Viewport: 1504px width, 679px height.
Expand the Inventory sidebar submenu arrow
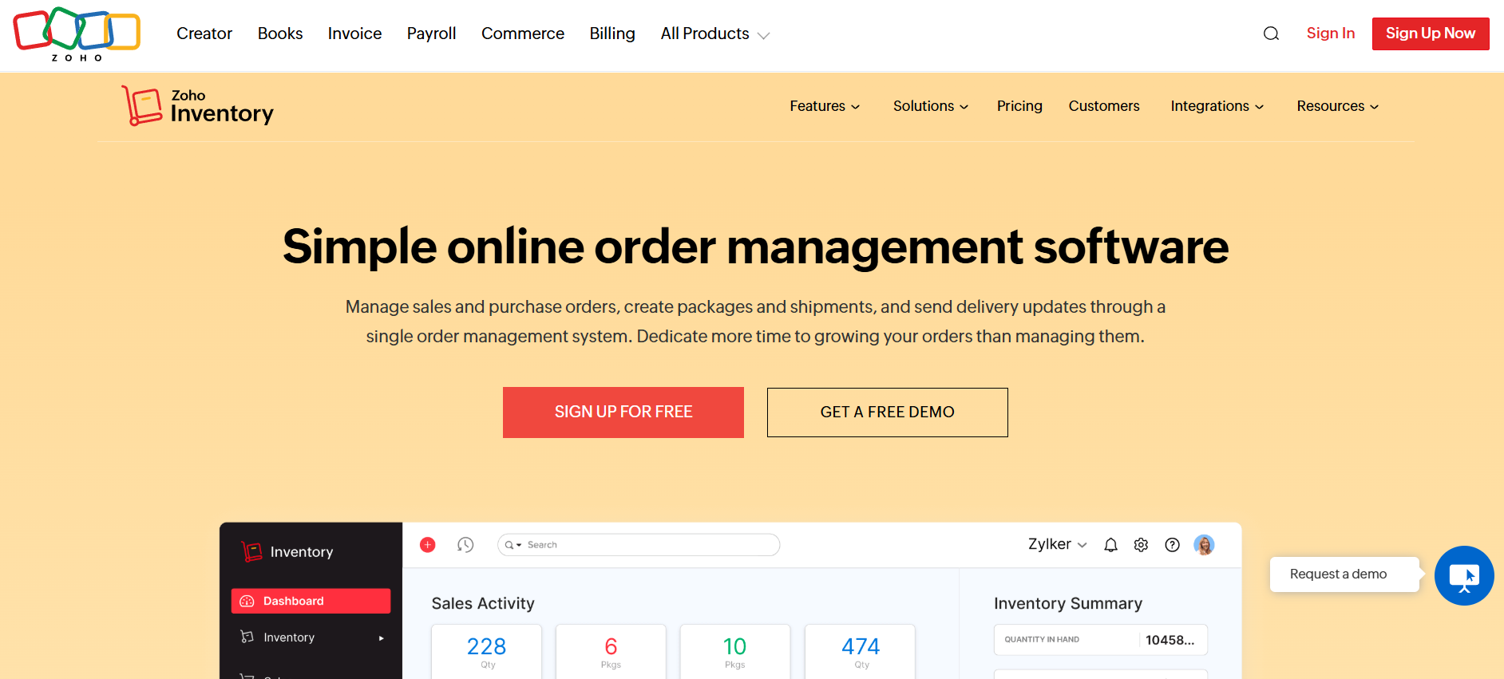(382, 638)
